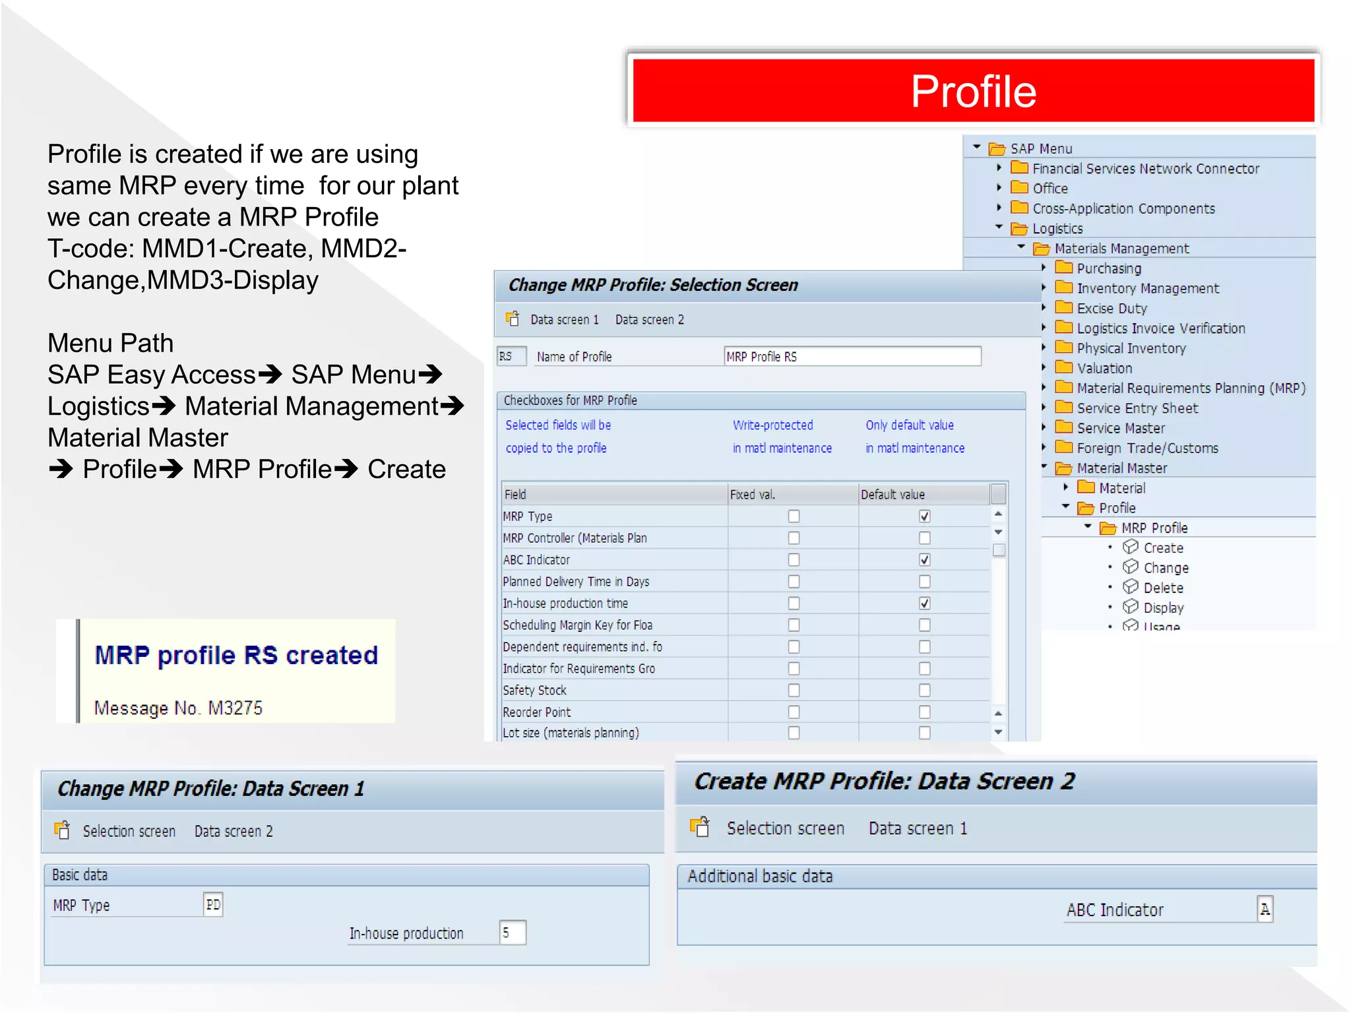Click the Service Master folder icon

tap(1063, 427)
